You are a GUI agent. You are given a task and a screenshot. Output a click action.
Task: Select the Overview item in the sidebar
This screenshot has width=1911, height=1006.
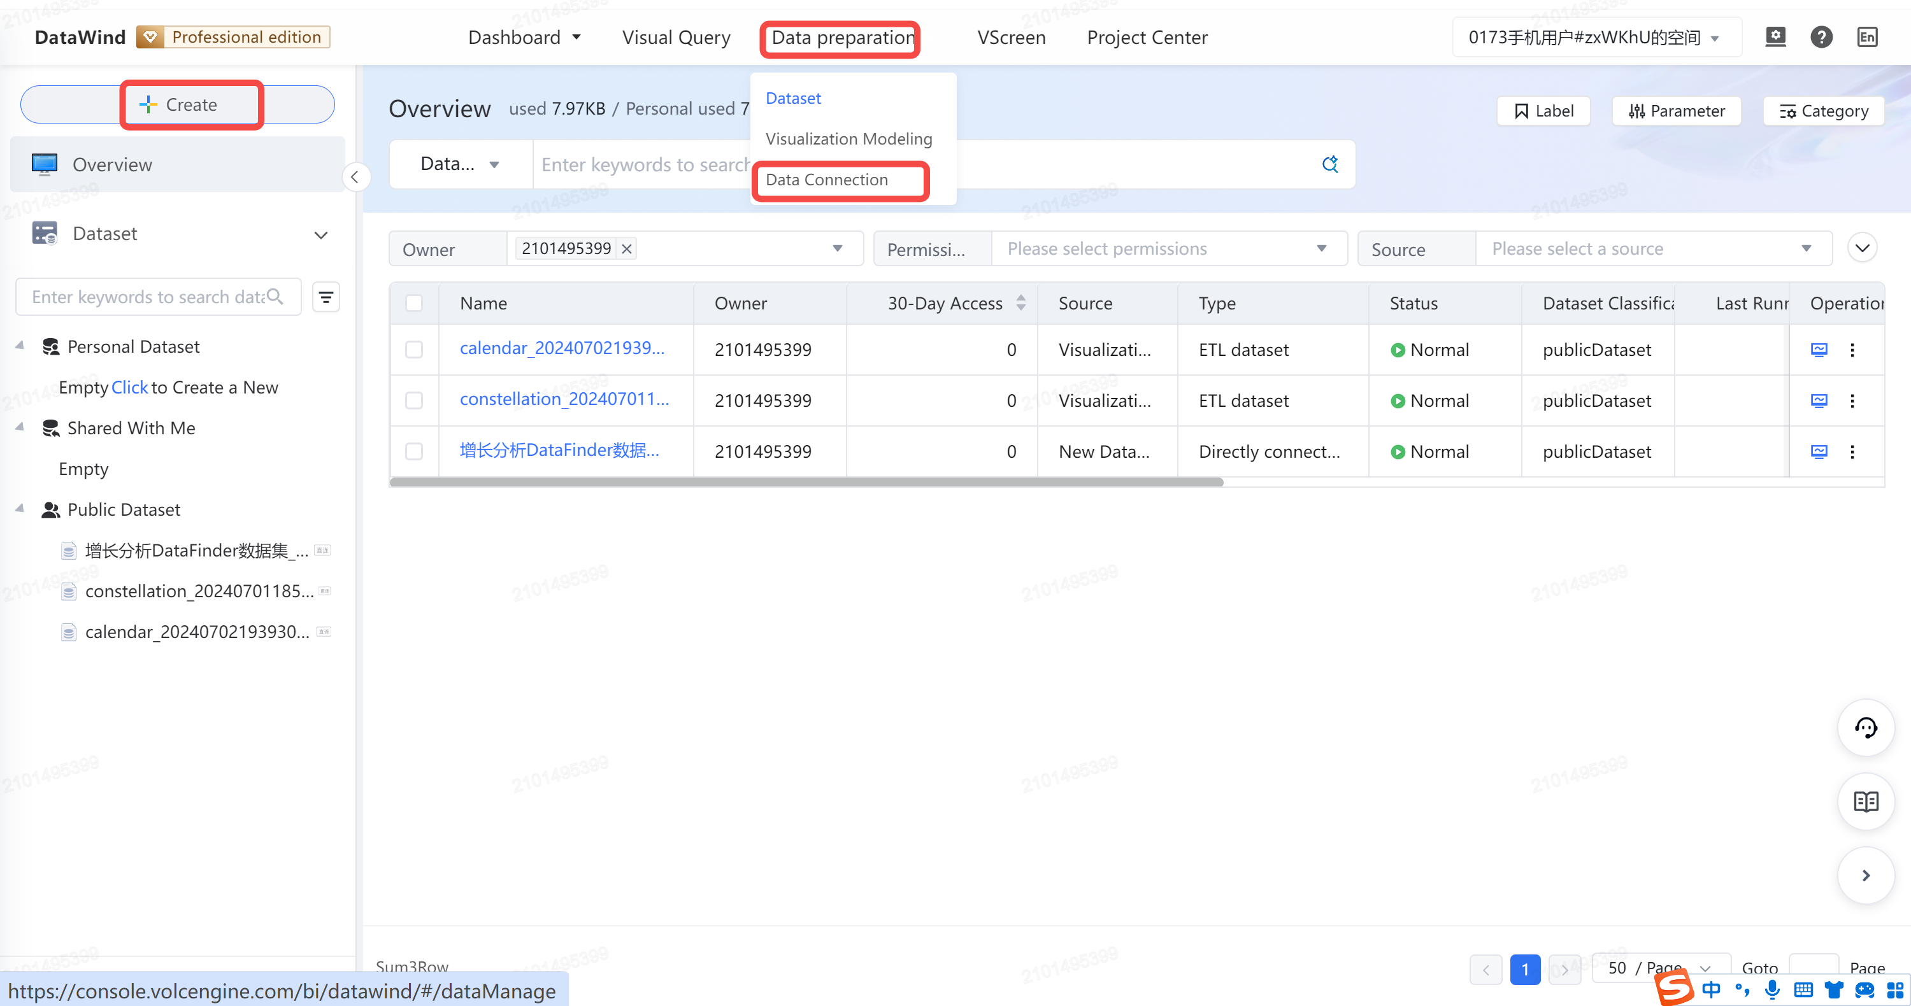point(177,164)
